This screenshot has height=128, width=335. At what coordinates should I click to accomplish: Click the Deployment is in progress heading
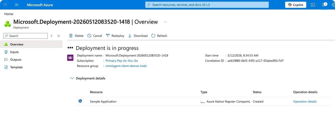click(x=107, y=48)
